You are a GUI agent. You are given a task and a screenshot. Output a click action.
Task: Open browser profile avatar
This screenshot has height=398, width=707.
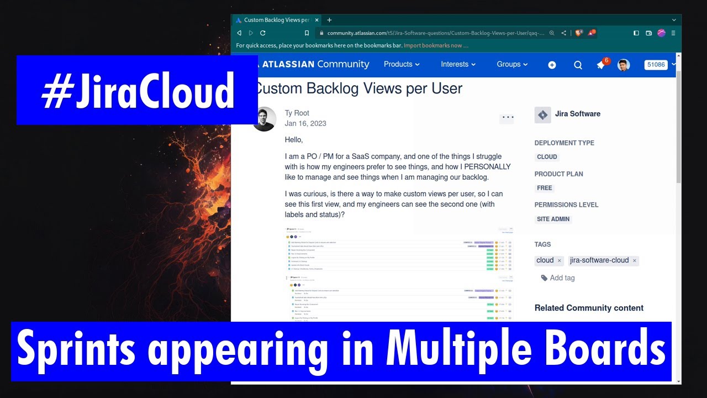coord(661,33)
